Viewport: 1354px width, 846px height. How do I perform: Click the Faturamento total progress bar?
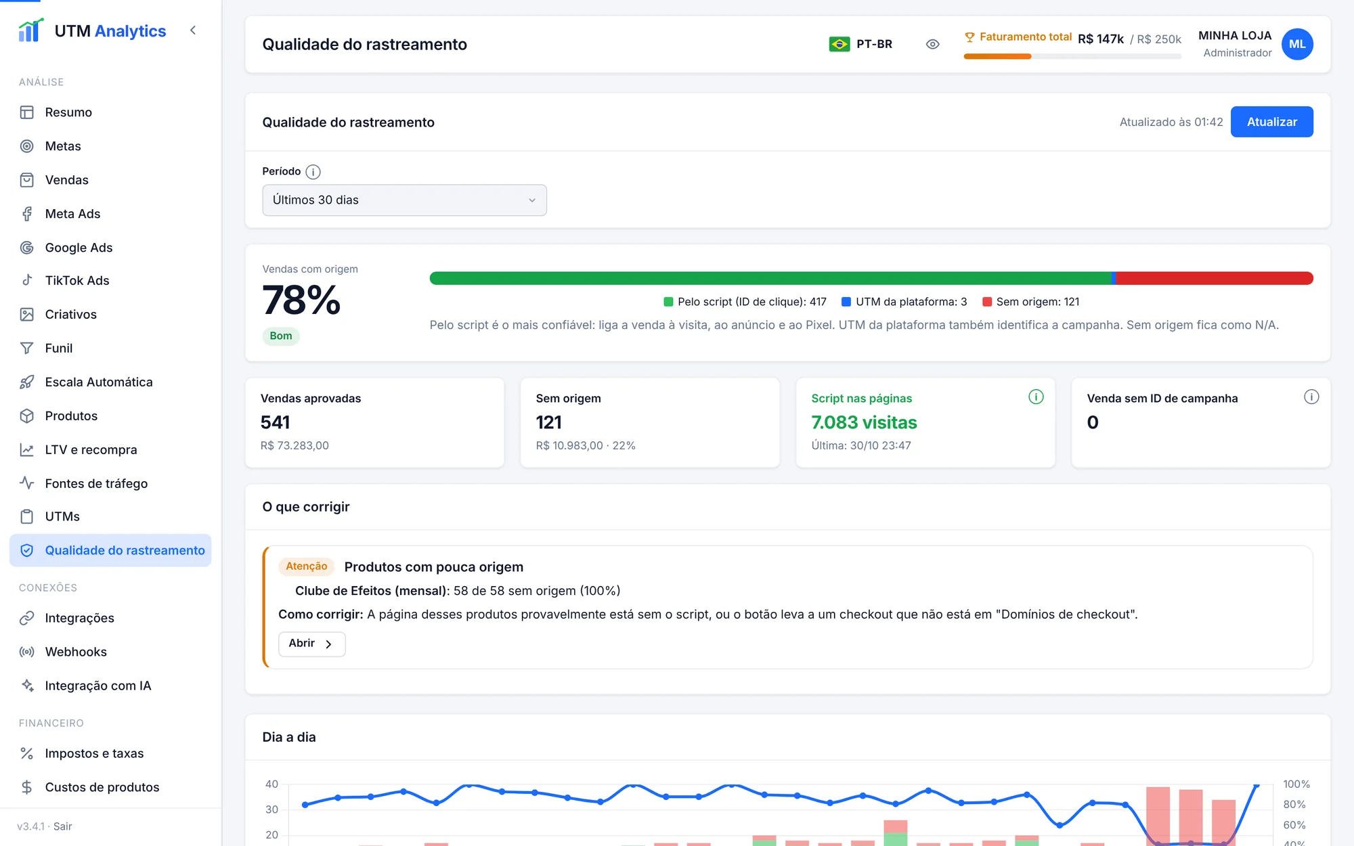[x=1072, y=57]
